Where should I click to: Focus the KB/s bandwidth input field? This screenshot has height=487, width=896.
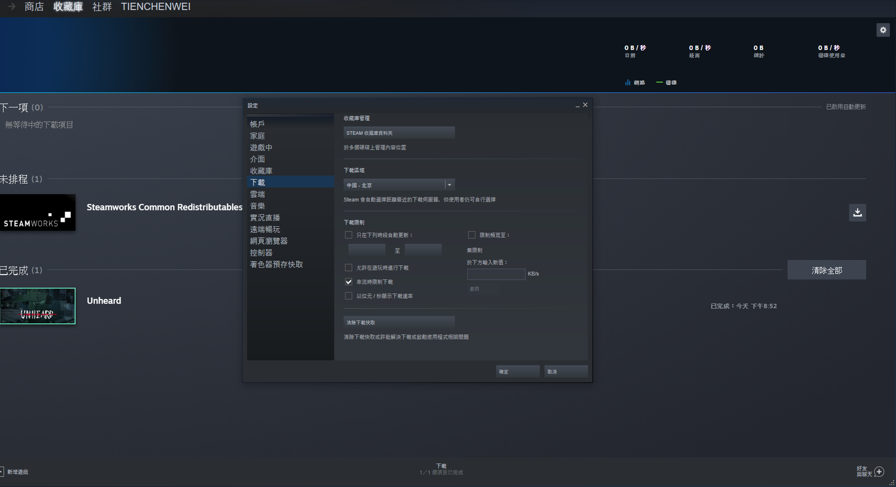tap(496, 274)
